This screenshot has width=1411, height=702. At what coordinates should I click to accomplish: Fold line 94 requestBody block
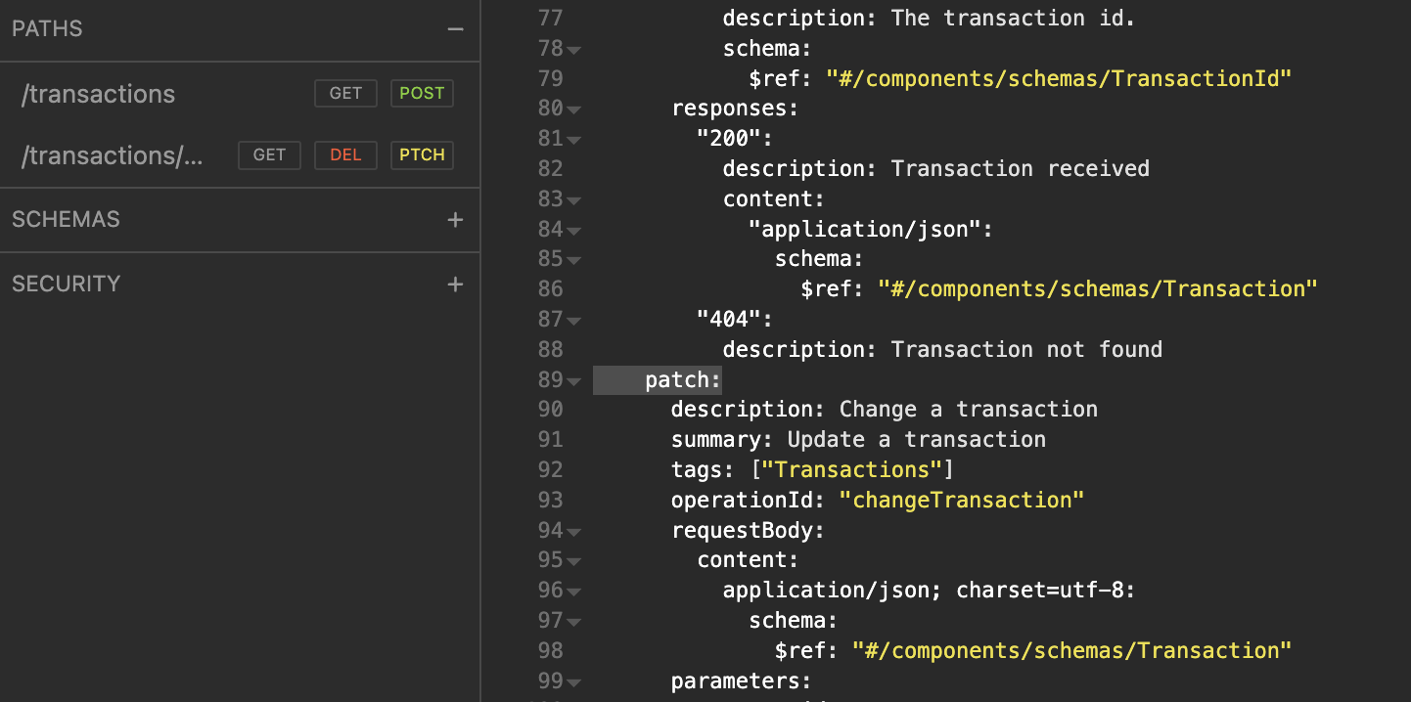coord(574,532)
